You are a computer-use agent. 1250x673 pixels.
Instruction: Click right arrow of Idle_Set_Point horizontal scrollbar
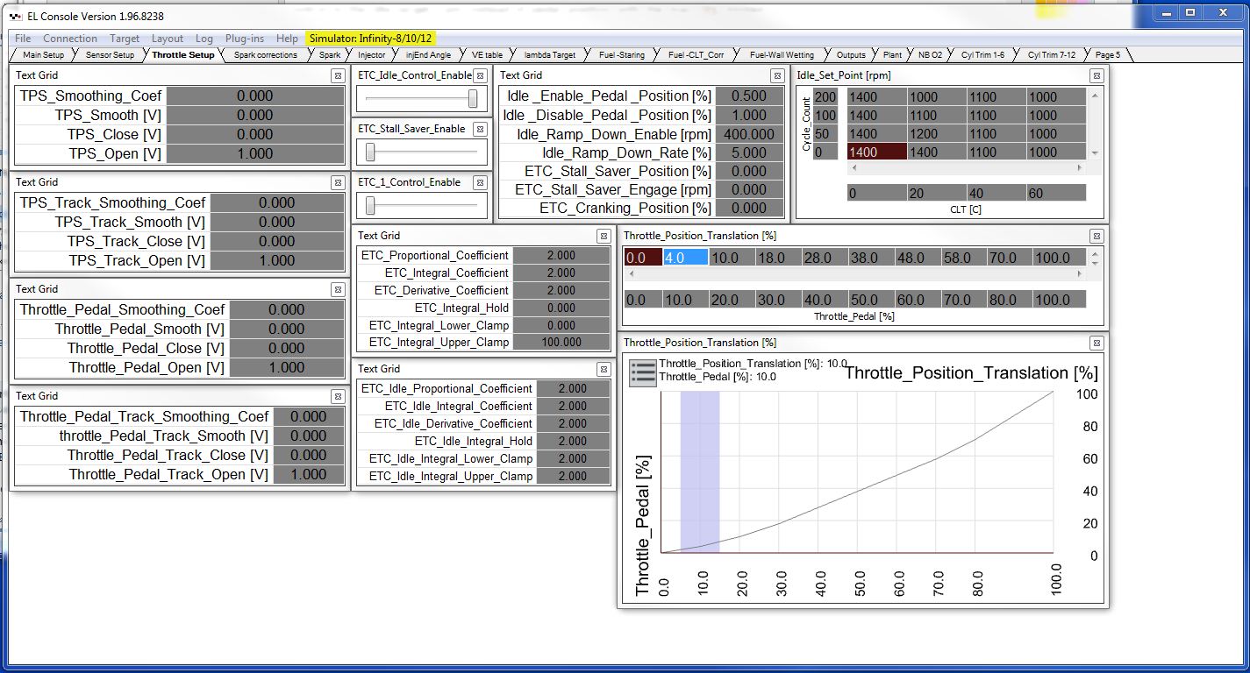click(x=1080, y=167)
